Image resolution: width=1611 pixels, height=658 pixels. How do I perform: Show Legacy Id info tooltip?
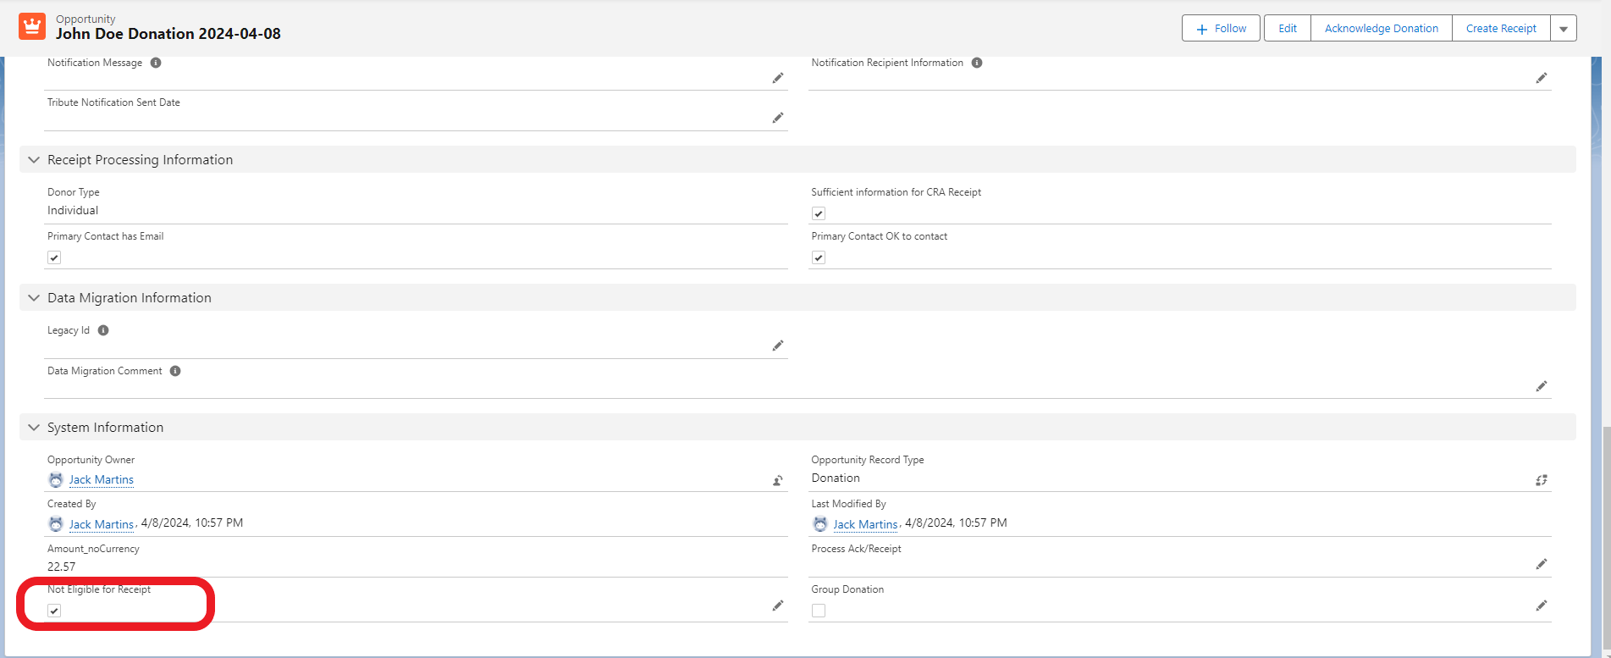103,330
